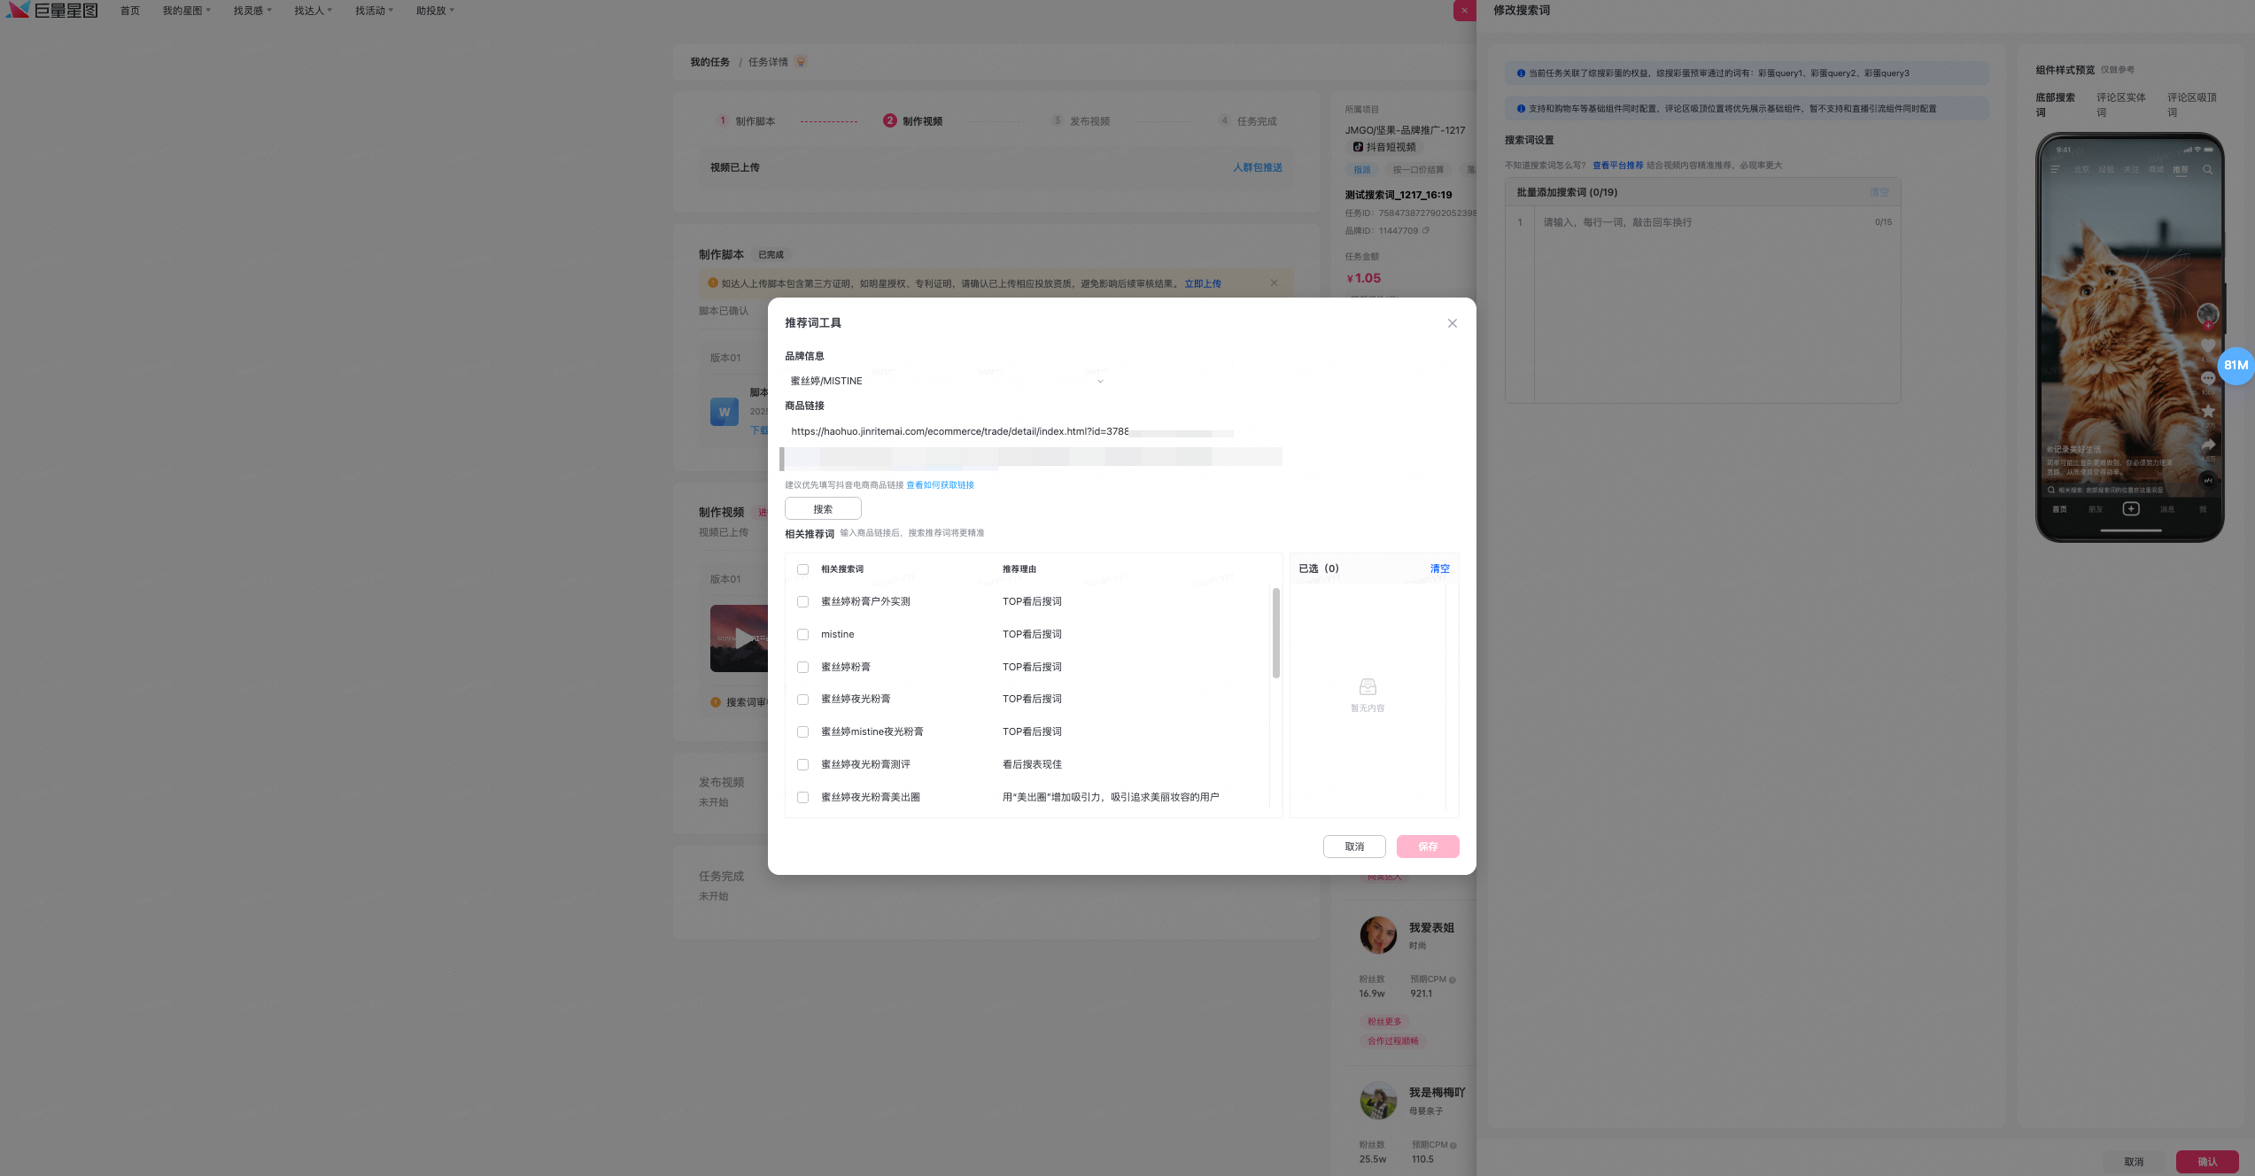Image resolution: width=2255 pixels, height=1176 pixels.
Task: Click search icon in phone preview
Action: tap(2207, 169)
